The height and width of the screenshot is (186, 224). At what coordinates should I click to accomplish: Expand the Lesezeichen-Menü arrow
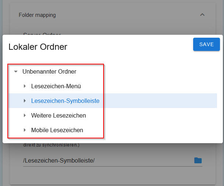(25, 86)
